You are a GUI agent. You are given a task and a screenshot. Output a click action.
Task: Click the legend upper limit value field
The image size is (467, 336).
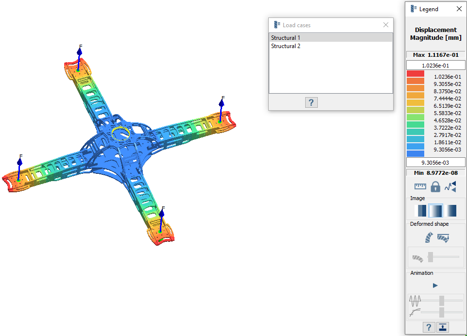[x=435, y=66]
